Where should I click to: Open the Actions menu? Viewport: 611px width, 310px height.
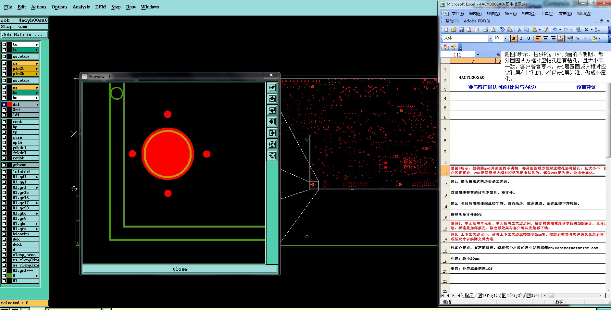coord(39,7)
